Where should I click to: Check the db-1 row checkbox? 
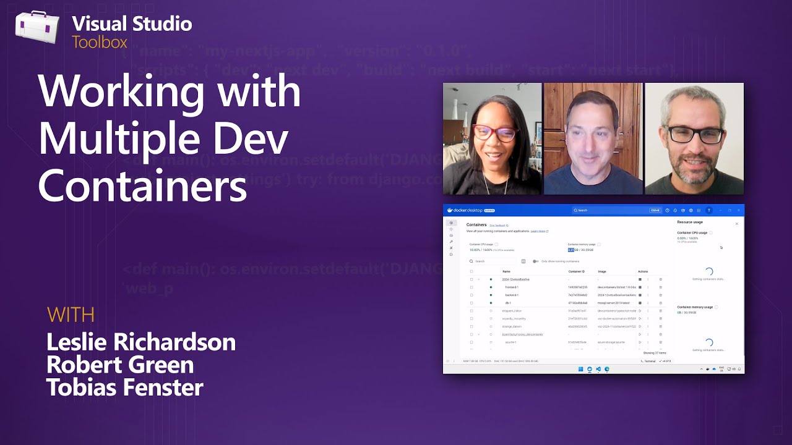click(x=471, y=303)
